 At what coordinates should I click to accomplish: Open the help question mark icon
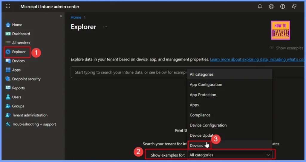pos(283,7)
